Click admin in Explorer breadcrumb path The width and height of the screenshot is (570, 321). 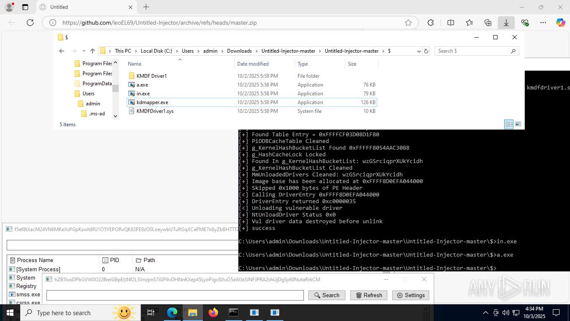click(x=210, y=51)
